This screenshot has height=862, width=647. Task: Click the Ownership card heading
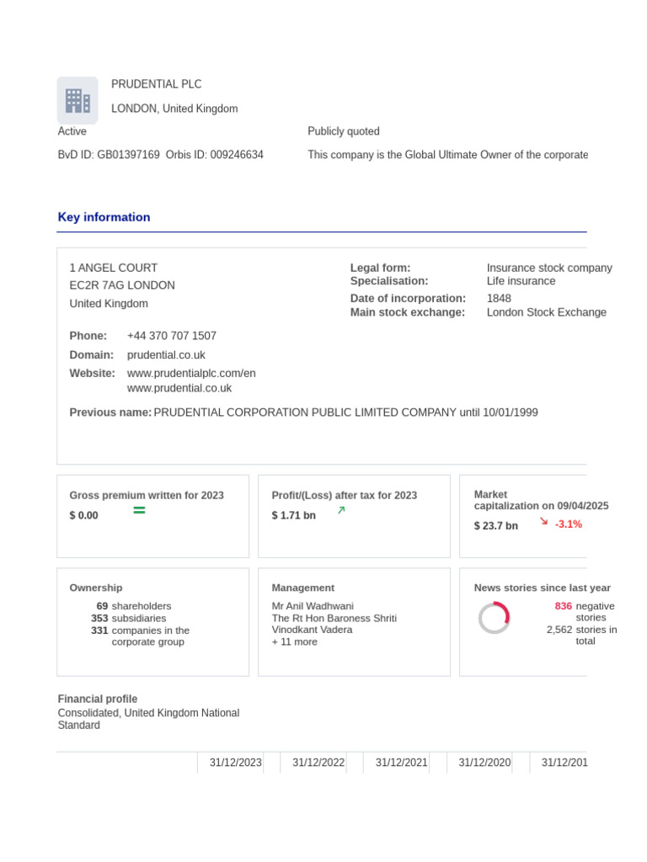[x=96, y=588]
